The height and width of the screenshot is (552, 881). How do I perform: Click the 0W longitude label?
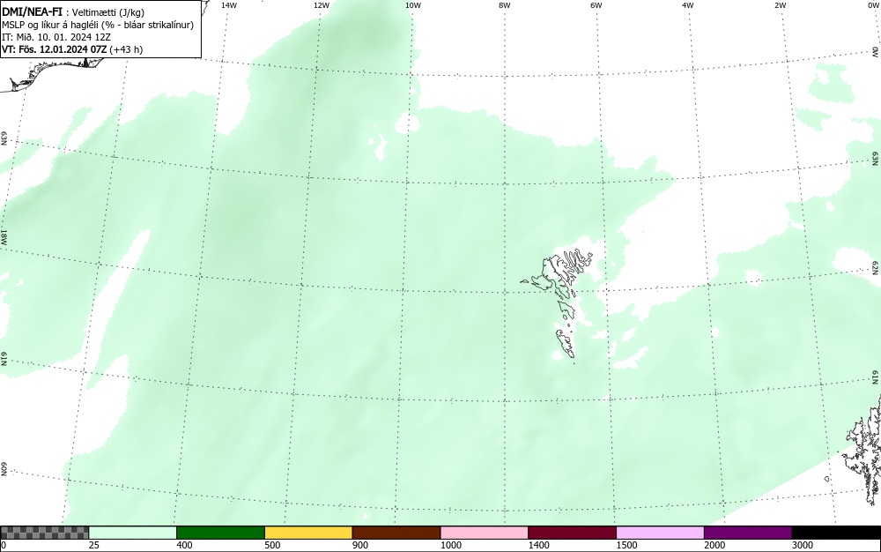coord(873,5)
